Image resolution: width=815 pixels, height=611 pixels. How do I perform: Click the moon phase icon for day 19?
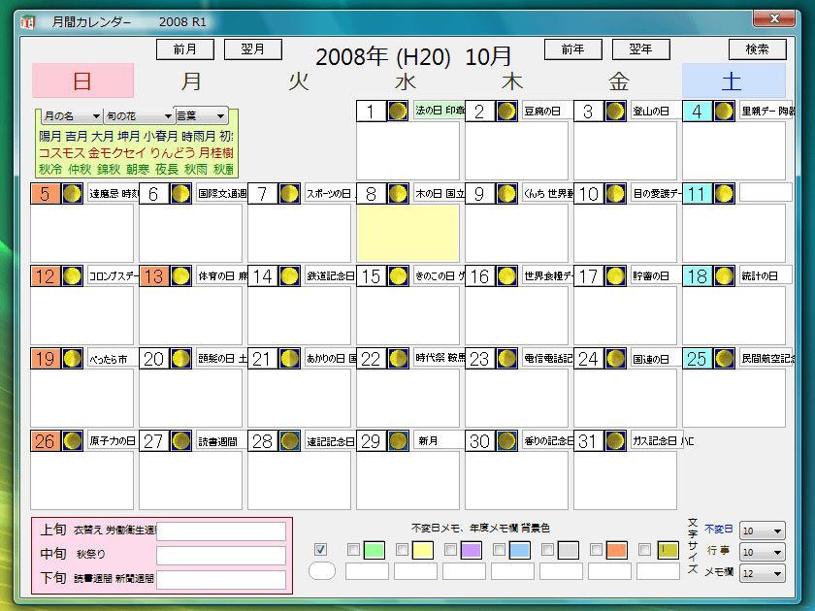click(x=72, y=359)
